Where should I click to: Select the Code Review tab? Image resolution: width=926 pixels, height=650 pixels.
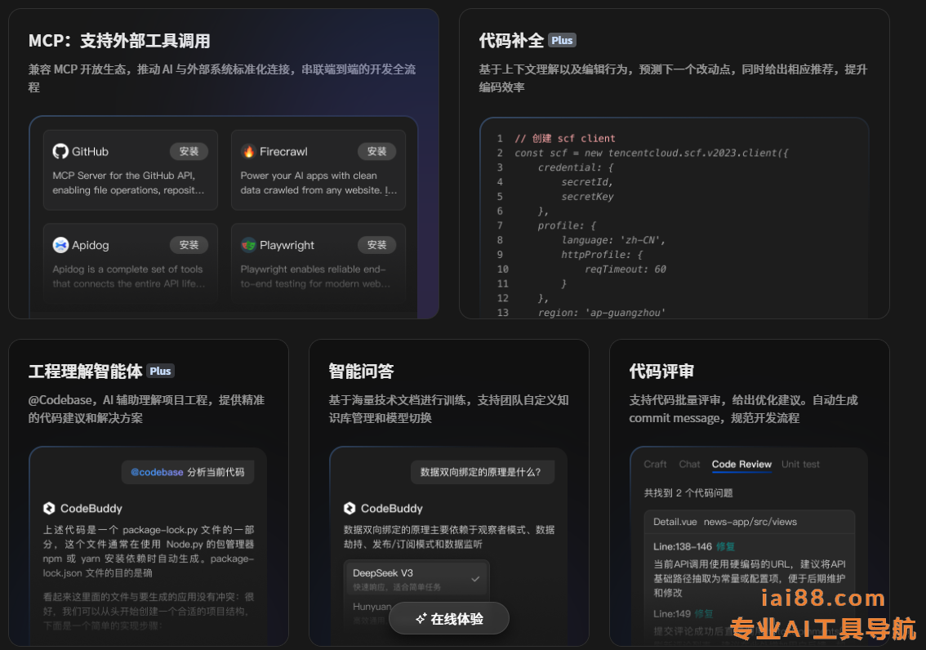click(741, 465)
